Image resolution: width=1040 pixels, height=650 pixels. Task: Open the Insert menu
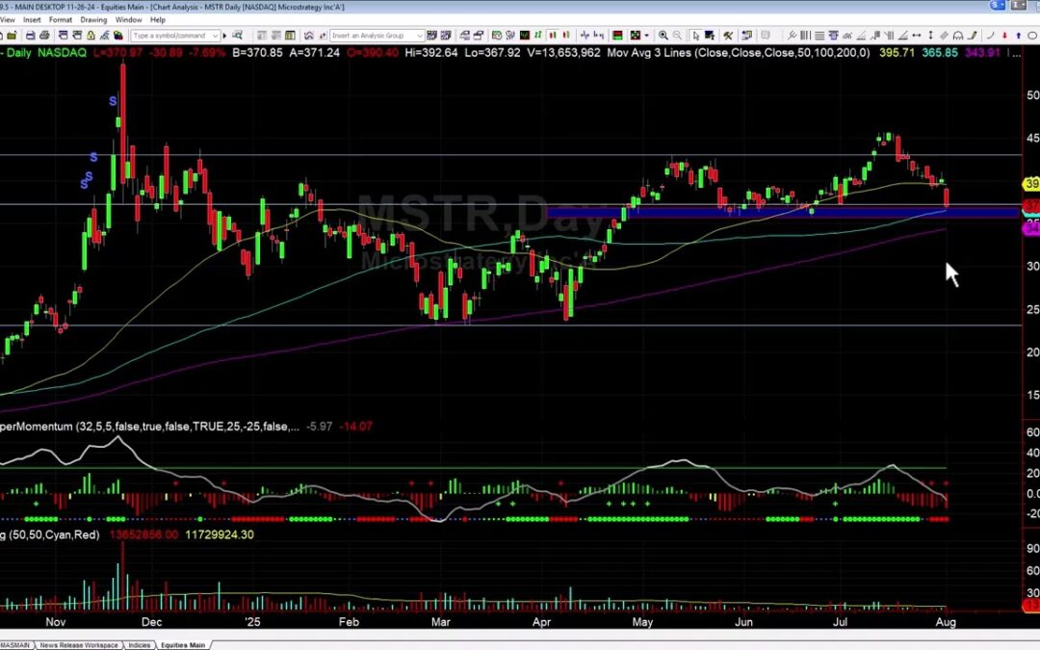(32, 20)
